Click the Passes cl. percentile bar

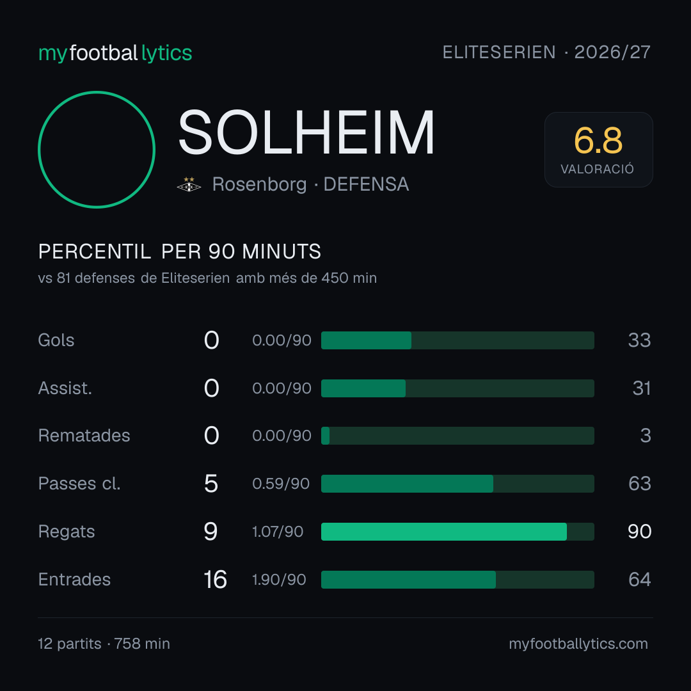pos(457,484)
